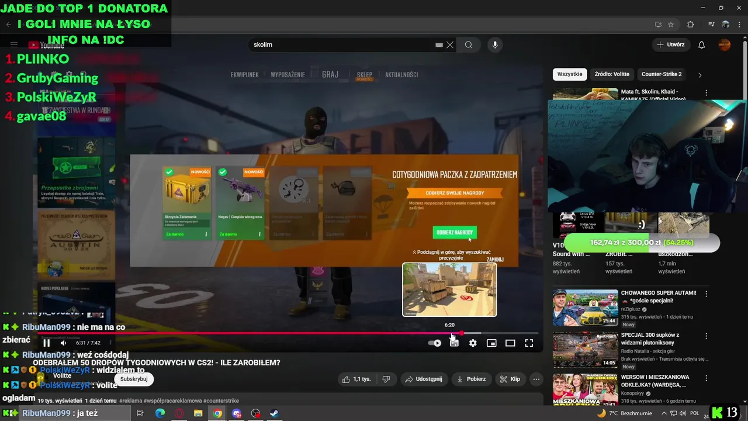
Task: Open the WERSOW I MIESZKANIOWA ODKLEJKA video title
Action: 654,381
